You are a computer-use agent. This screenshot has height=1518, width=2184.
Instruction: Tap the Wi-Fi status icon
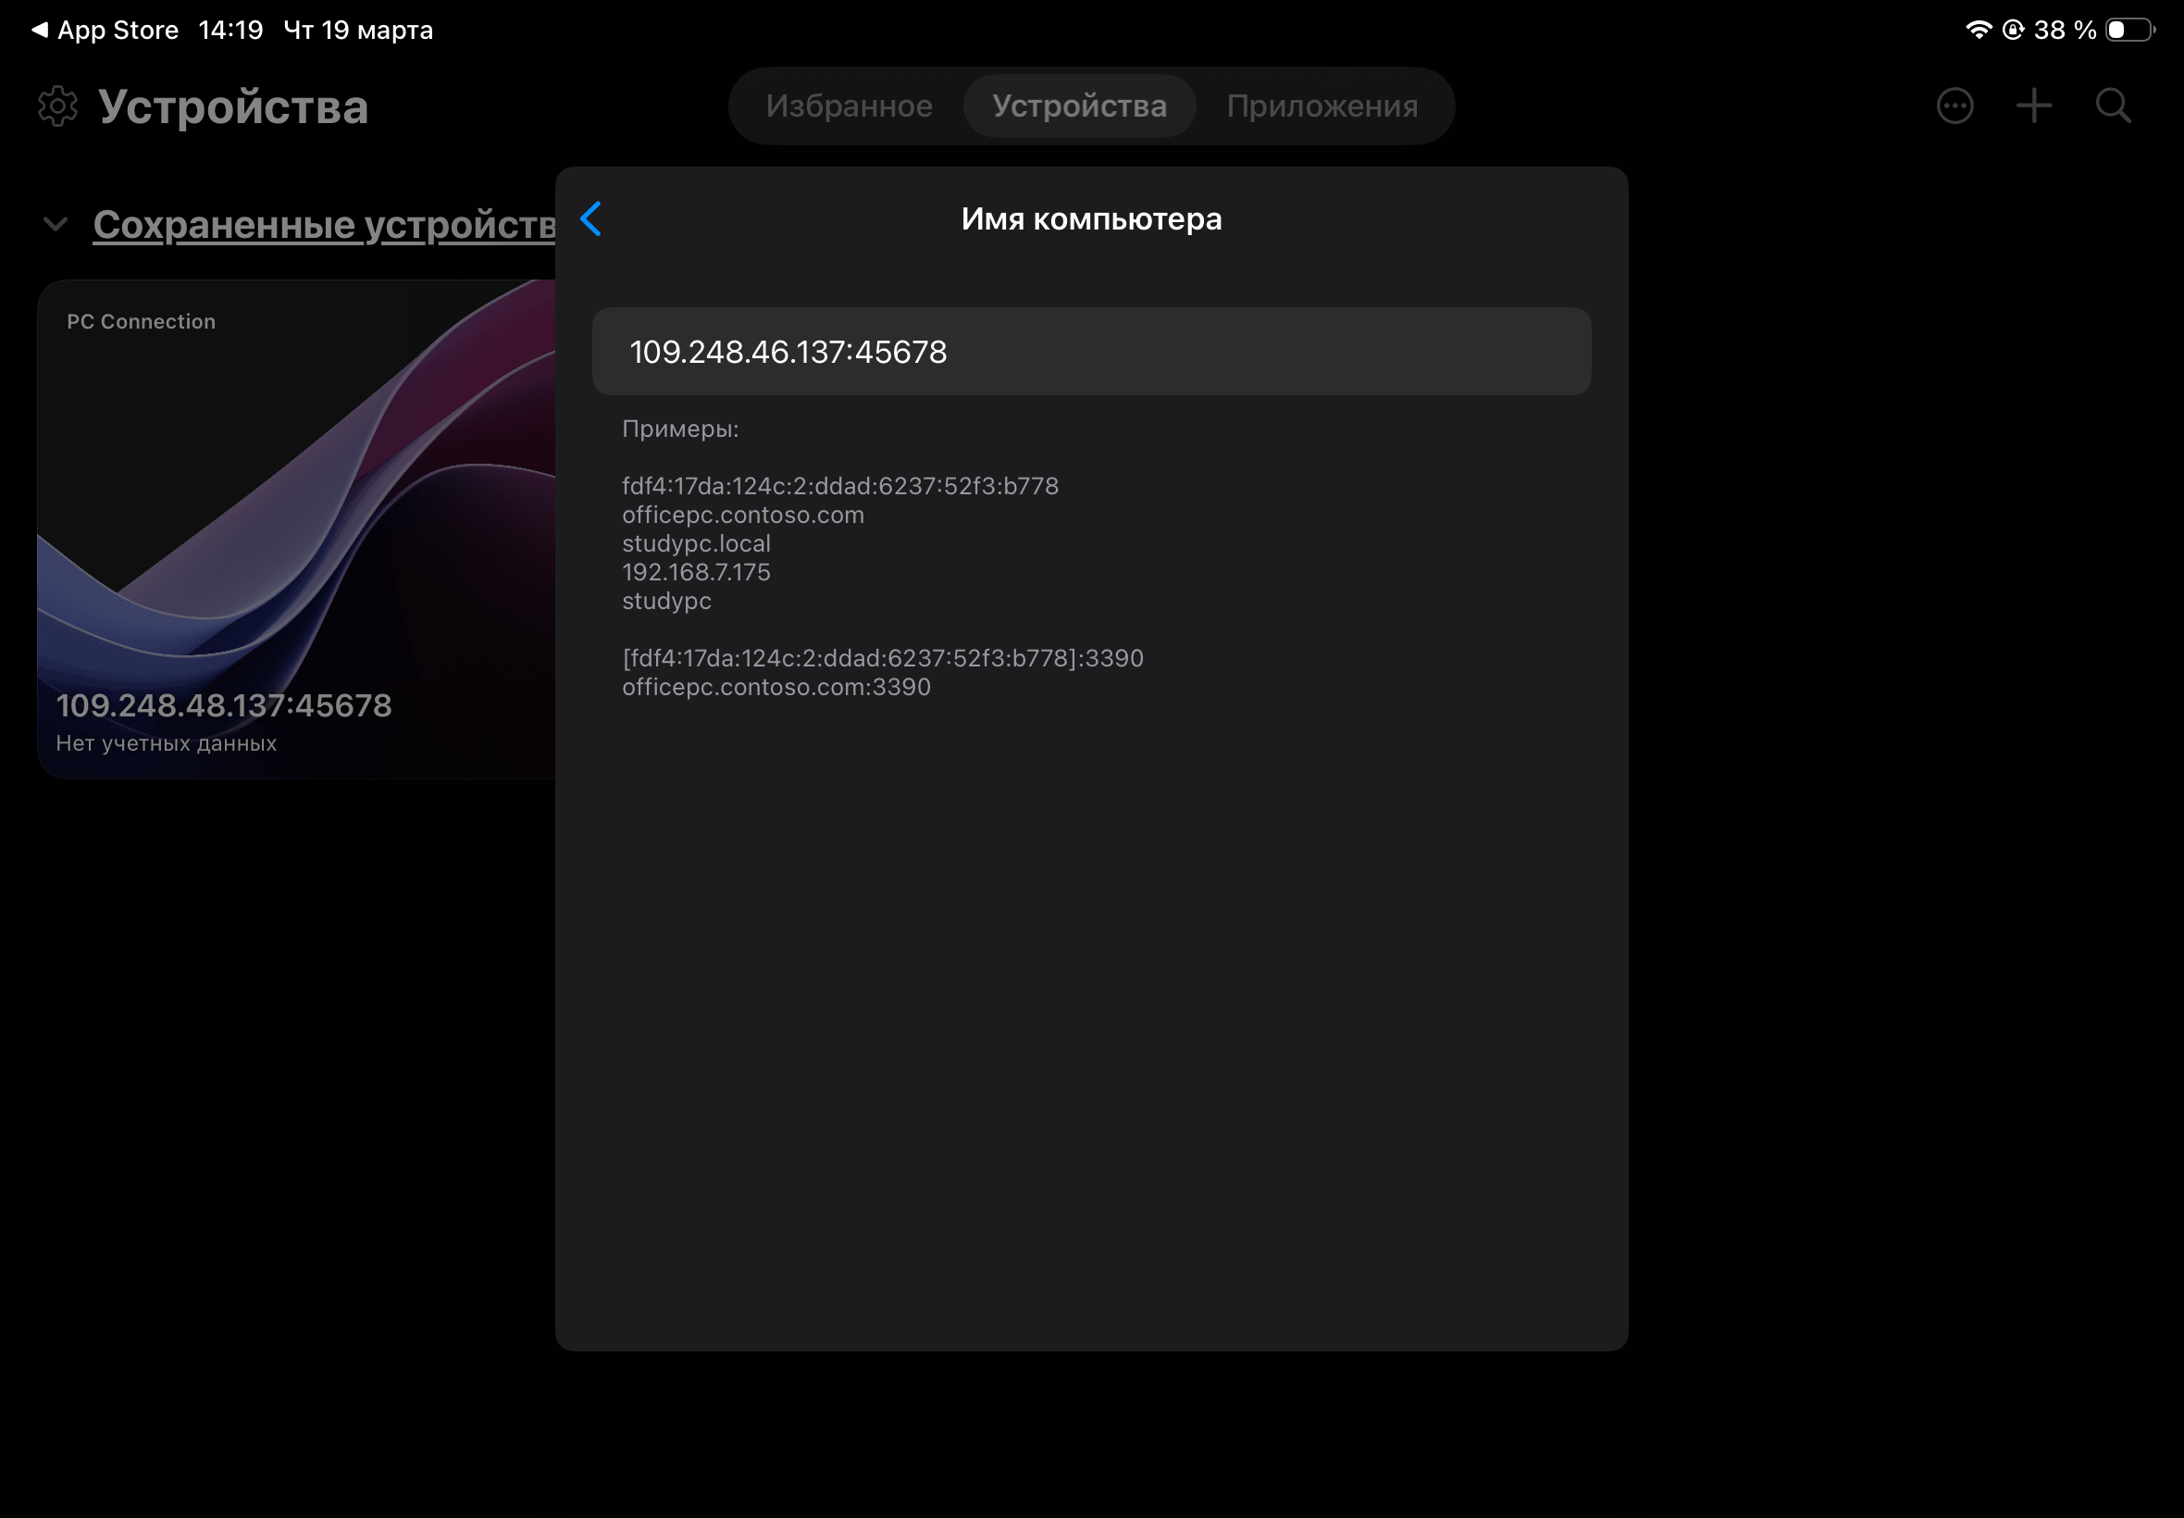click(x=1978, y=30)
